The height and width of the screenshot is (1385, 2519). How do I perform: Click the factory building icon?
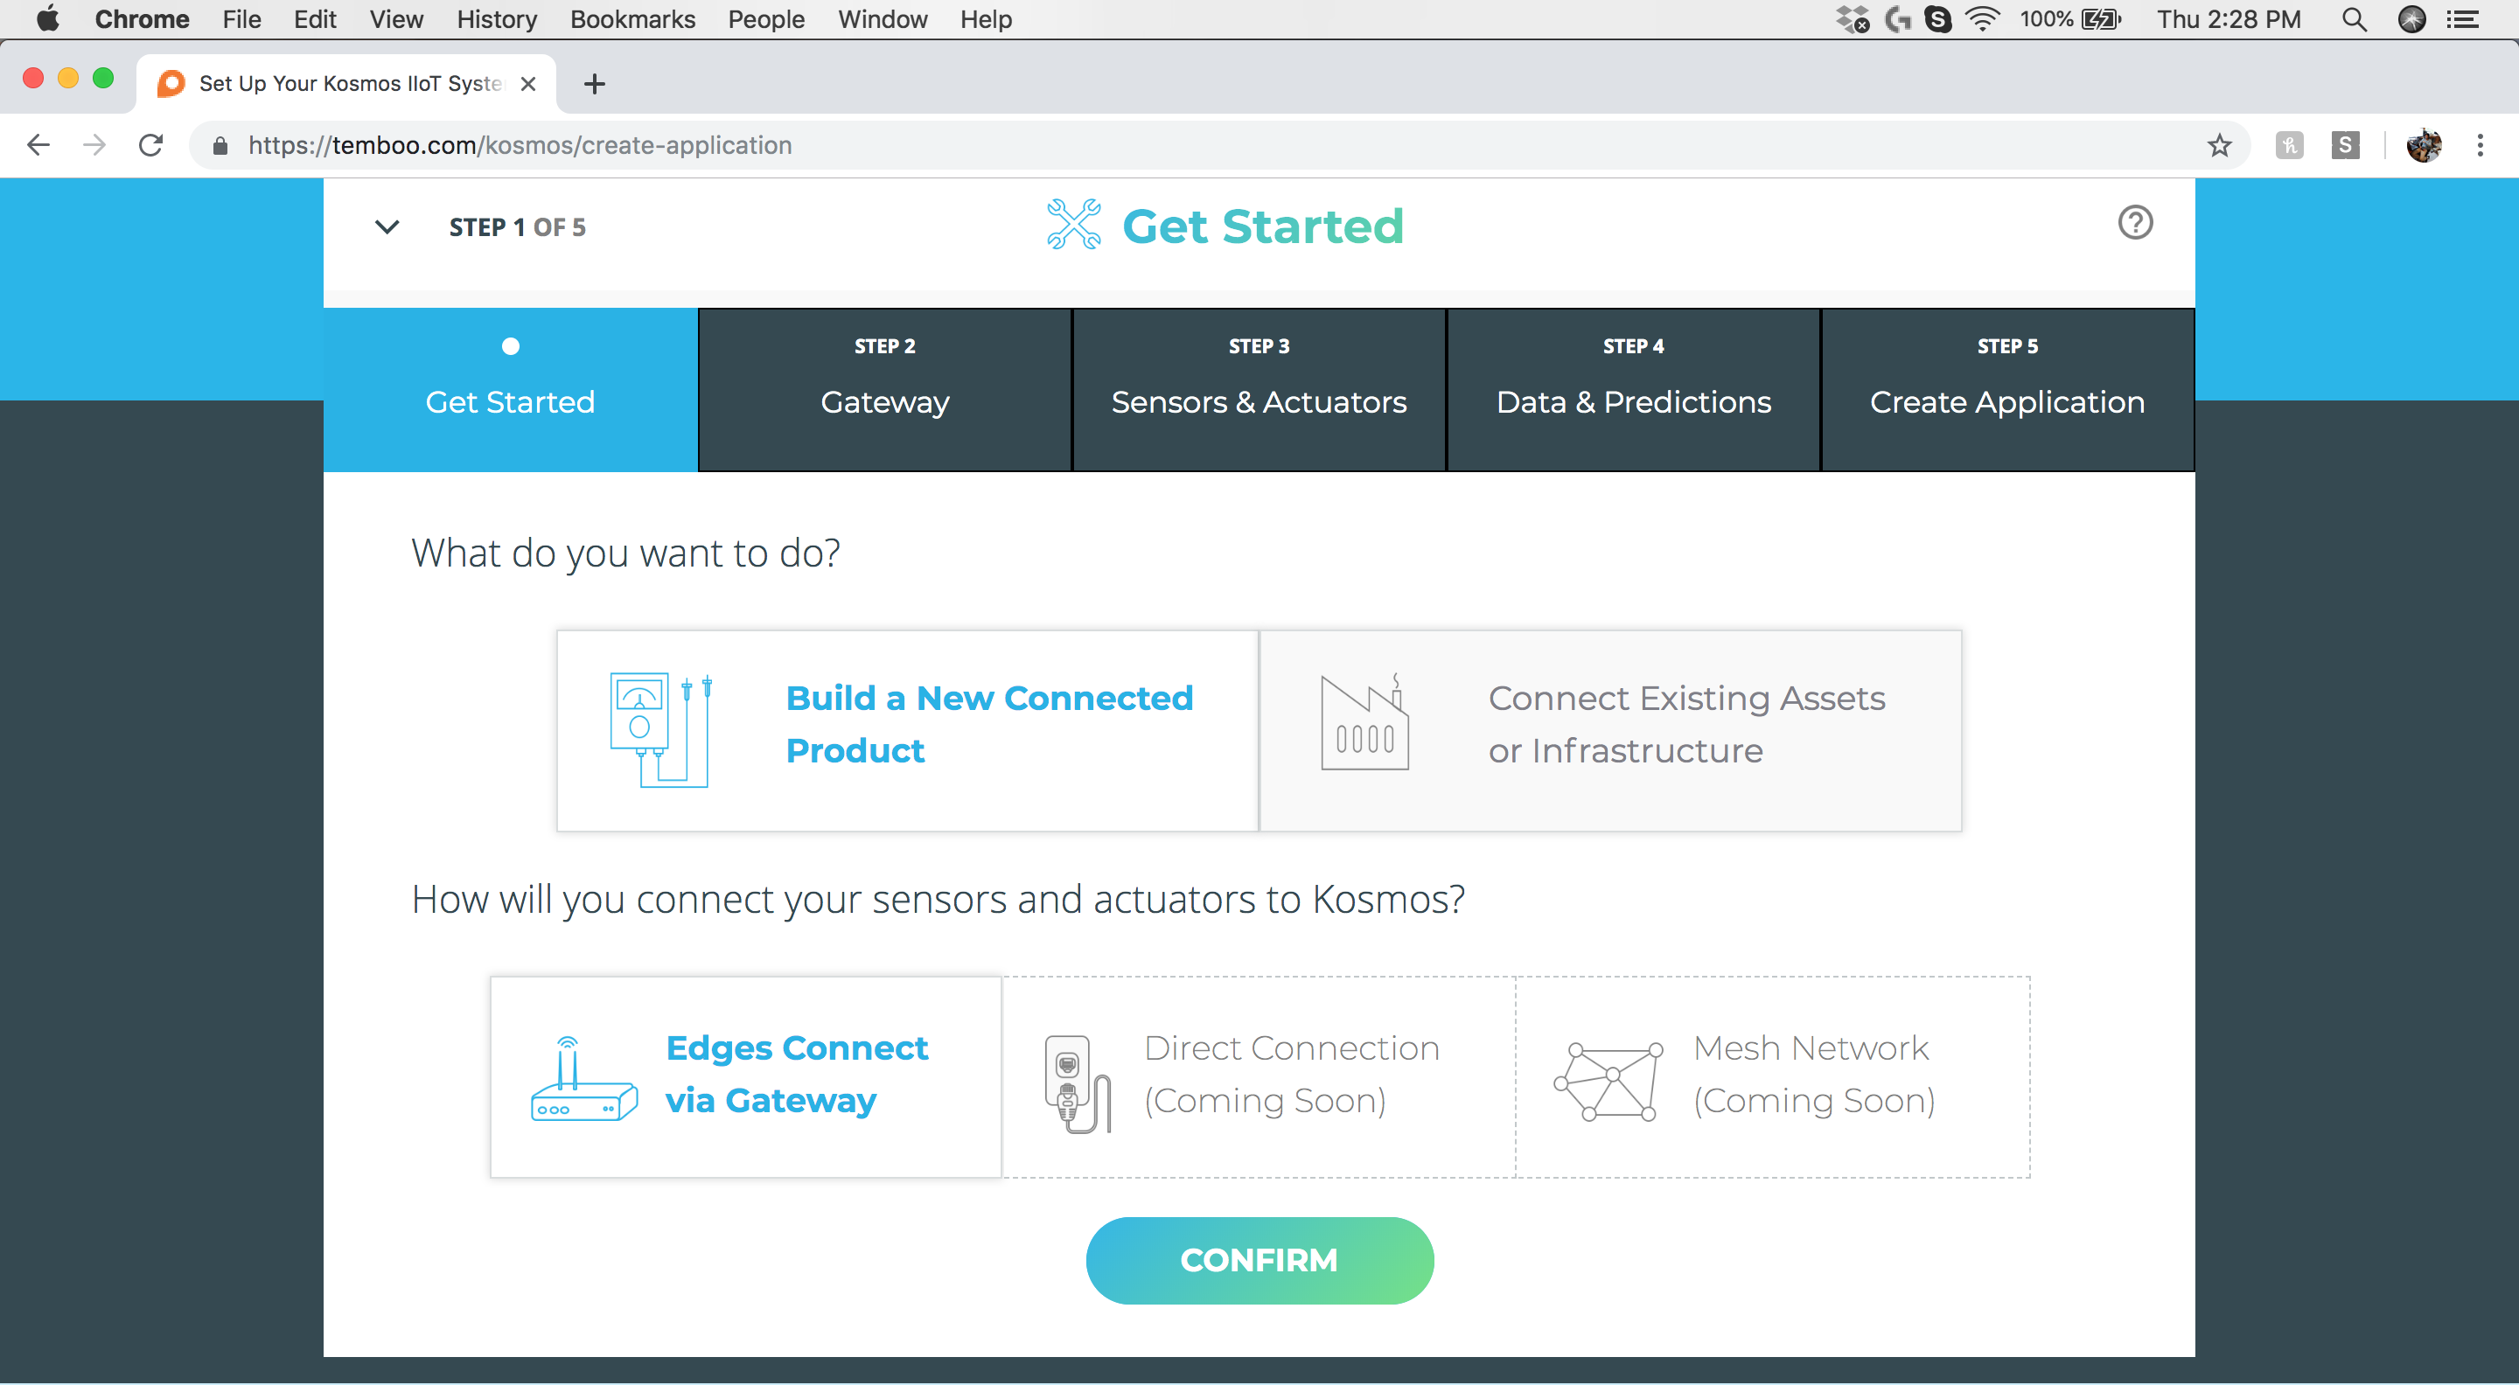pyautogui.click(x=1364, y=722)
